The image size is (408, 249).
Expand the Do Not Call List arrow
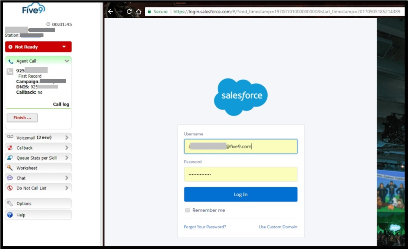click(67, 188)
